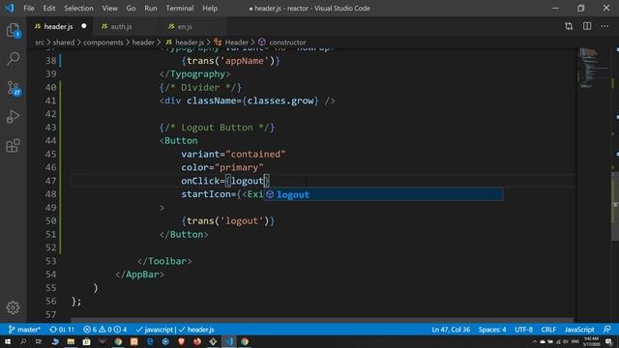
Task: Open the Search view in activity bar
Action: click(13, 59)
